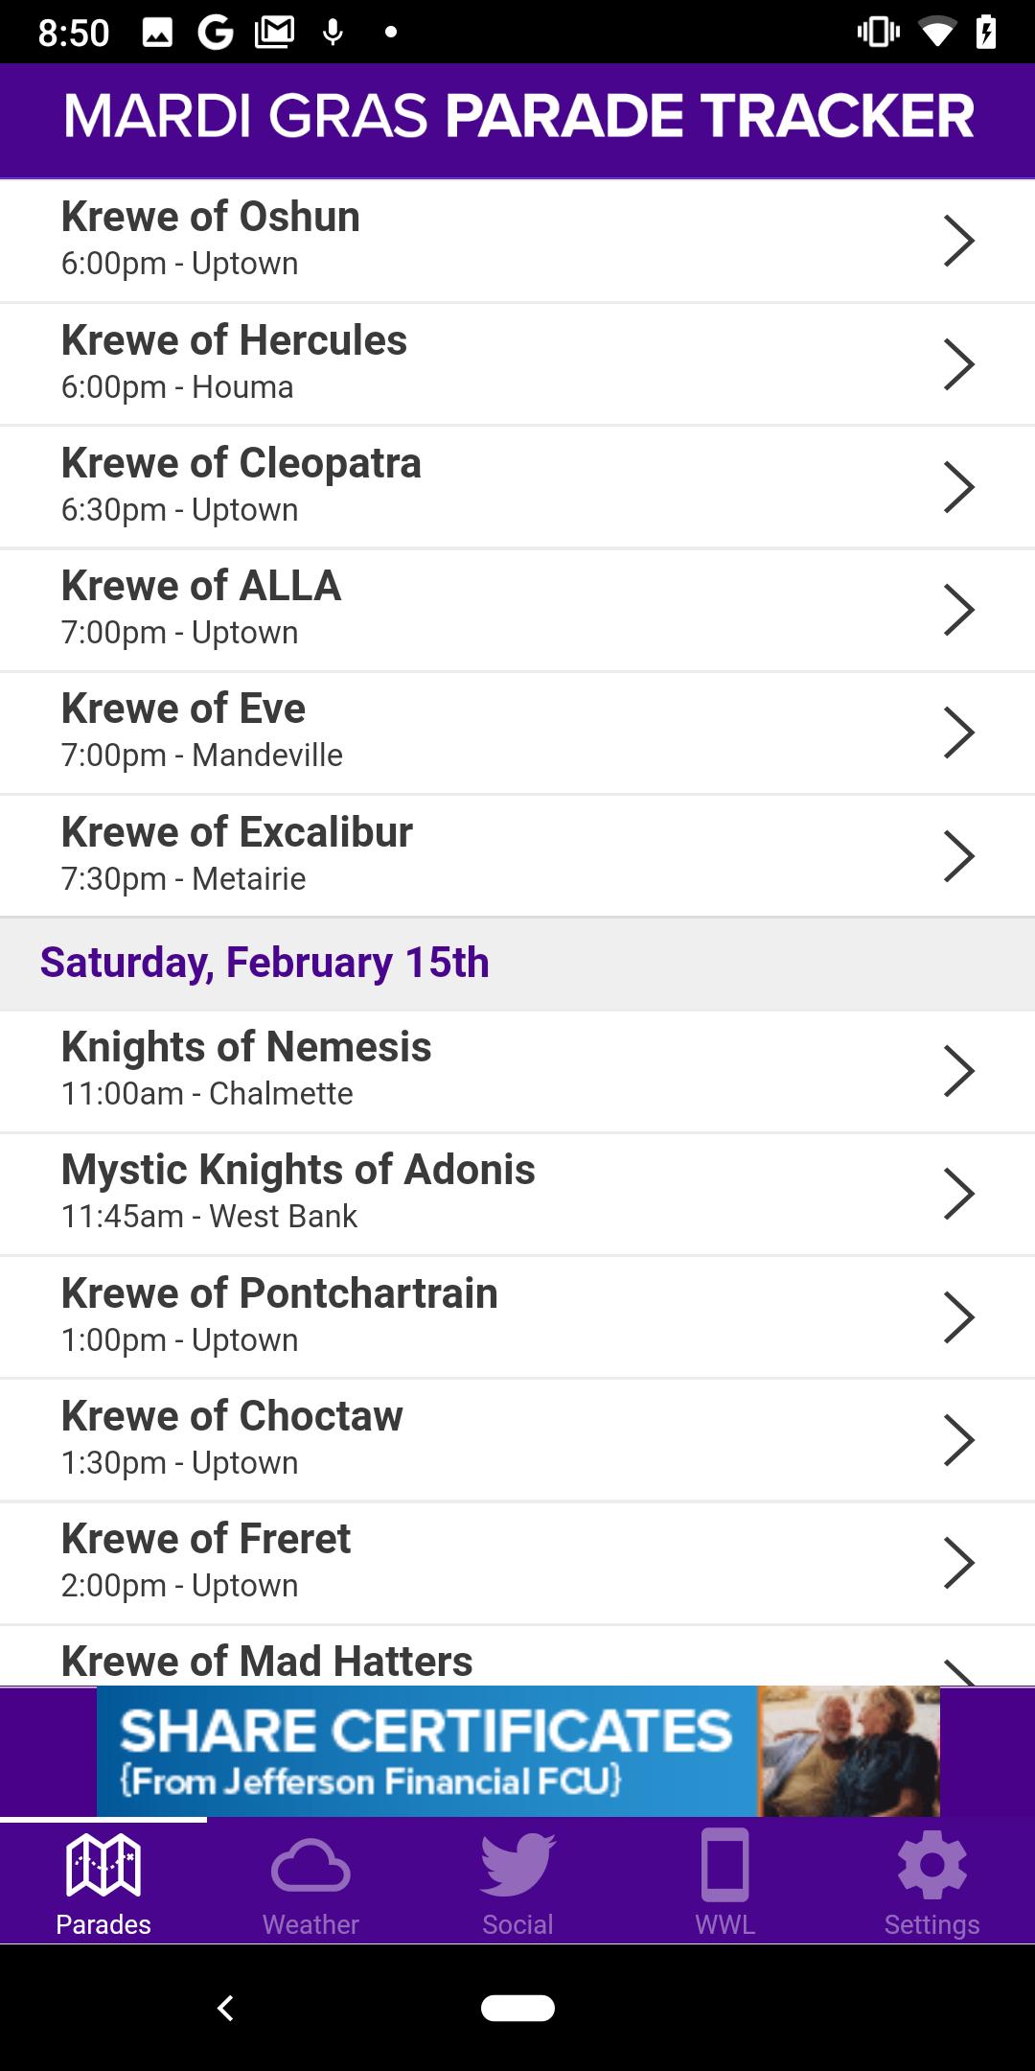Tap the Share Certificates ad banner
The width and height of the screenshot is (1035, 2071).
click(517, 1751)
